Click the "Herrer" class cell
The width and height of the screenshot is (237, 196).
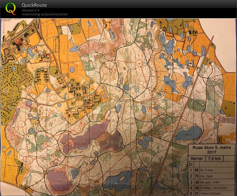click(x=197, y=159)
